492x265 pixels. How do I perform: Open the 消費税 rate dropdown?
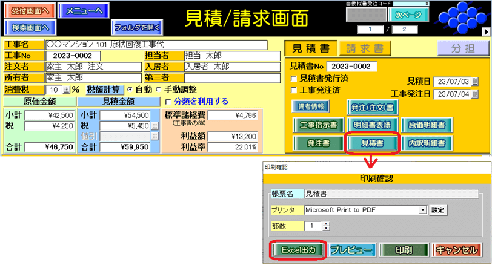pos(67,89)
